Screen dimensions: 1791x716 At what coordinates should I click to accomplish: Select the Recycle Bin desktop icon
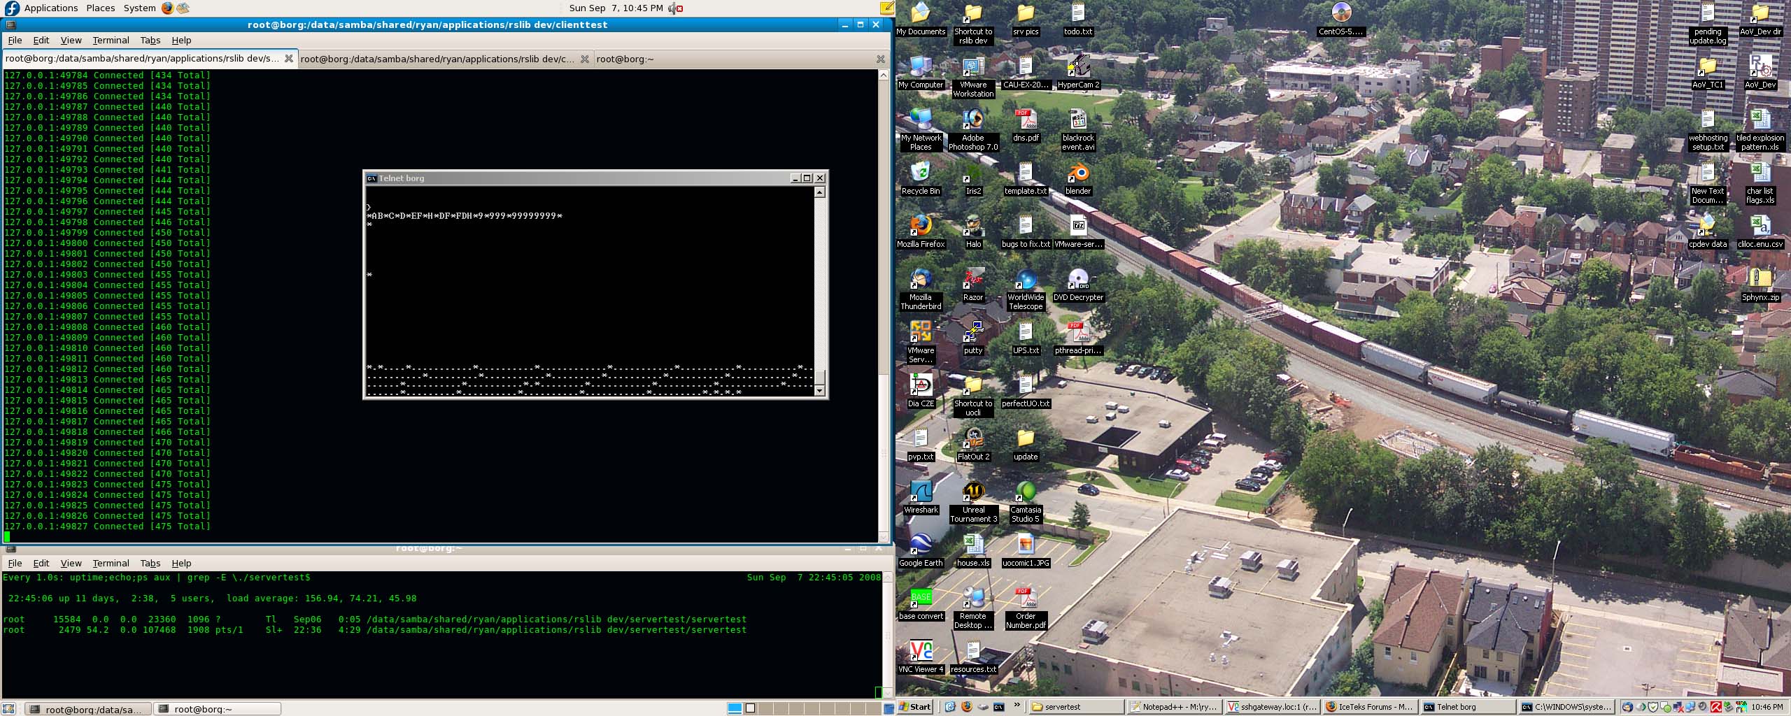(x=921, y=178)
